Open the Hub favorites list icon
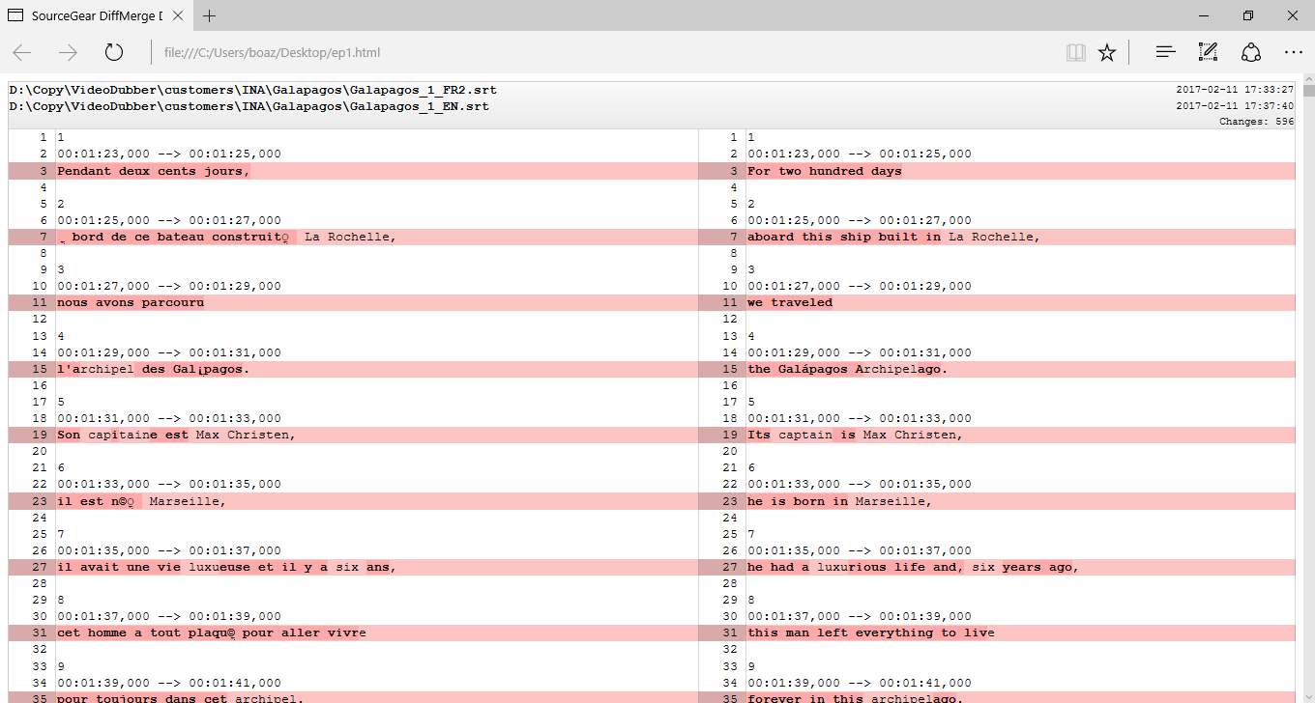The image size is (1315, 703). click(1166, 52)
